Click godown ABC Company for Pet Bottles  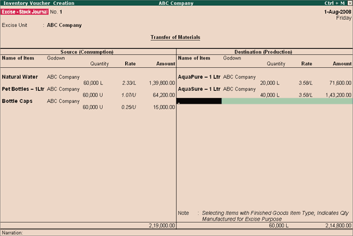[64, 89]
